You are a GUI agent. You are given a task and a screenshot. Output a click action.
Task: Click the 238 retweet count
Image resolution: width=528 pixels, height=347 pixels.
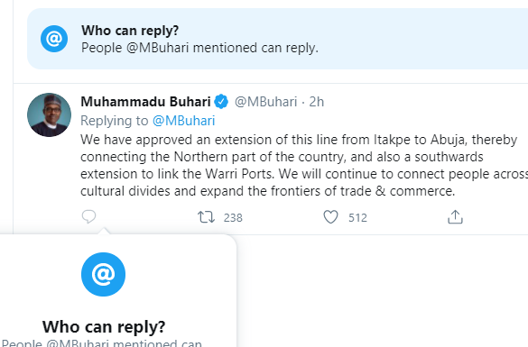click(x=233, y=217)
